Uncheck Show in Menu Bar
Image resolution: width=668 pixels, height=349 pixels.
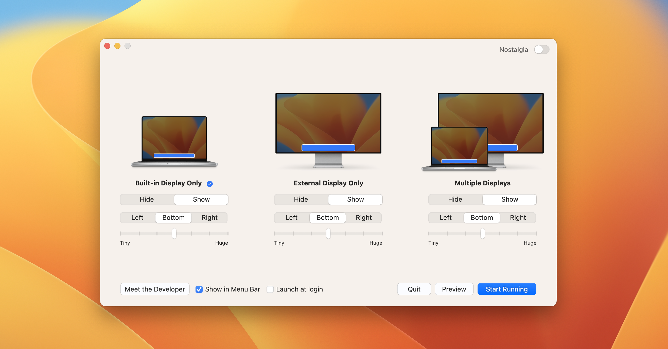[x=199, y=289]
